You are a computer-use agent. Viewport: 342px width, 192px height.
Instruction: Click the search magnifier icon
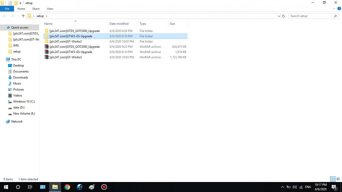point(335,16)
